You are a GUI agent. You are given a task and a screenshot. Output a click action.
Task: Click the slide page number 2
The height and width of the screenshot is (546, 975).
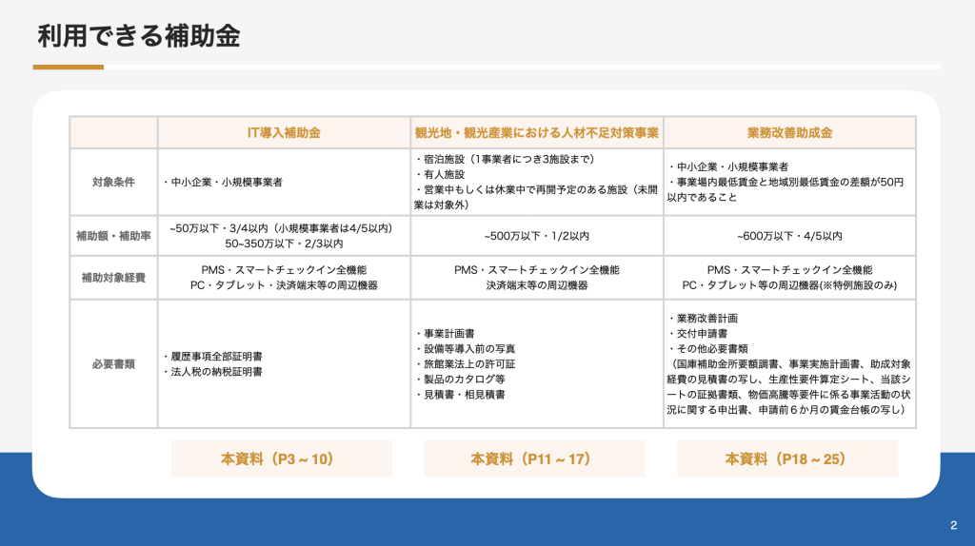[x=954, y=525]
